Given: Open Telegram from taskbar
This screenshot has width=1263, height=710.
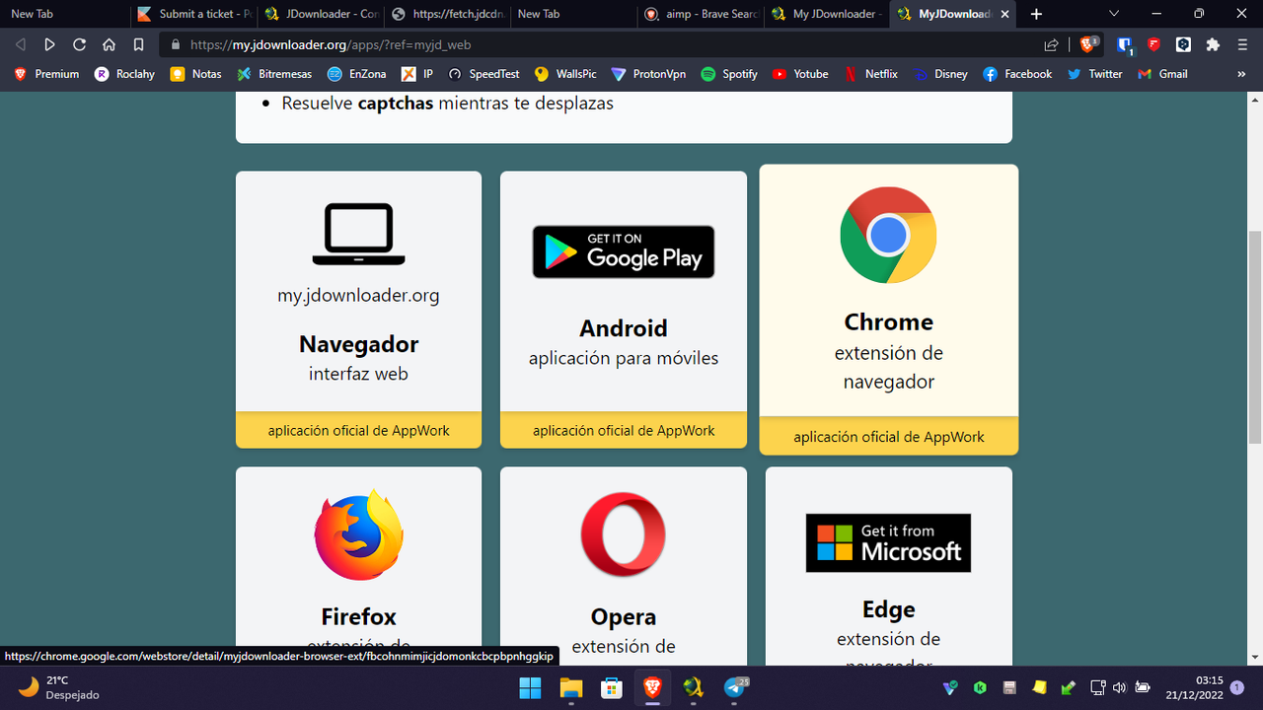Looking at the screenshot, I should click(735, 687).
